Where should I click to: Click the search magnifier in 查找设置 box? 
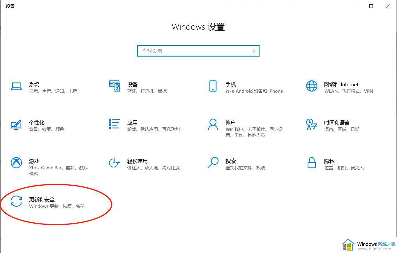(x=254, y=51)
